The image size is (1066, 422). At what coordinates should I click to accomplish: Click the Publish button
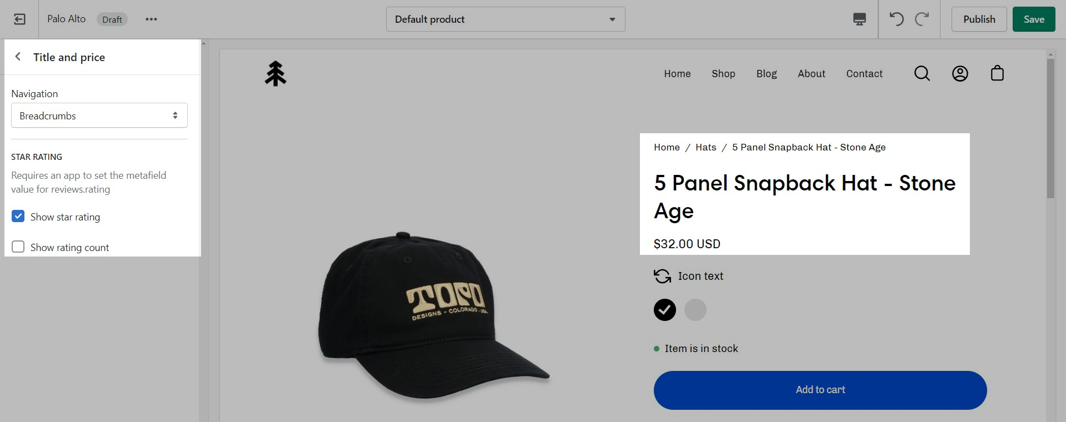pyautogui.click(x=979, y=19)
